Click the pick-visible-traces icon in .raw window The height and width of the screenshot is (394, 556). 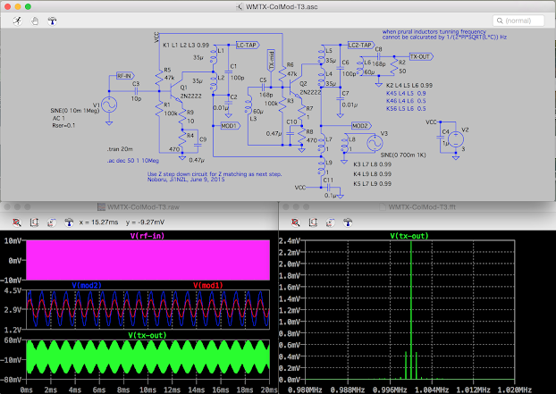pos(52,222)
